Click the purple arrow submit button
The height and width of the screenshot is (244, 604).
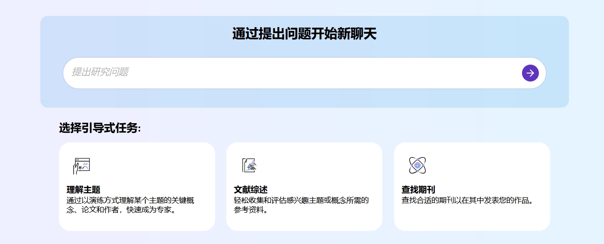(x=530, y=73)
